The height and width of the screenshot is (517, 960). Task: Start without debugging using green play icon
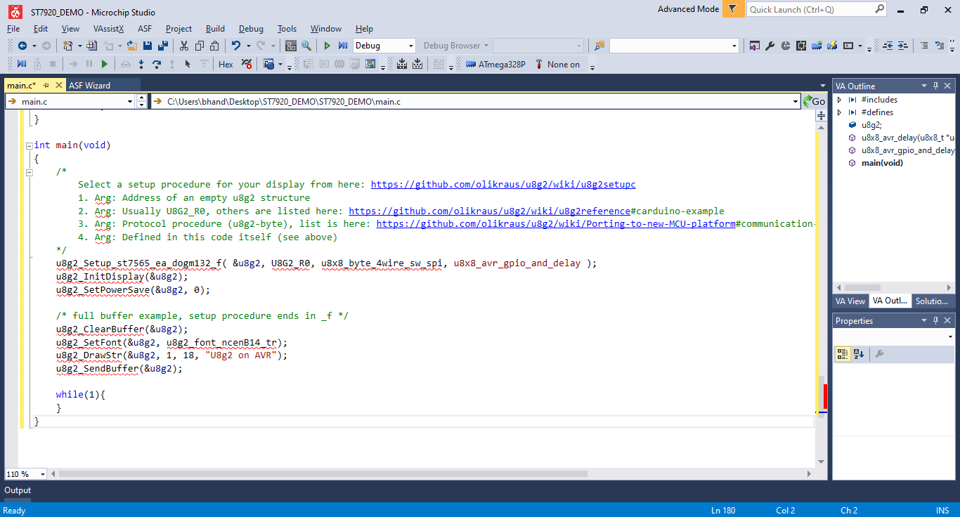click(x=327, y=46)
